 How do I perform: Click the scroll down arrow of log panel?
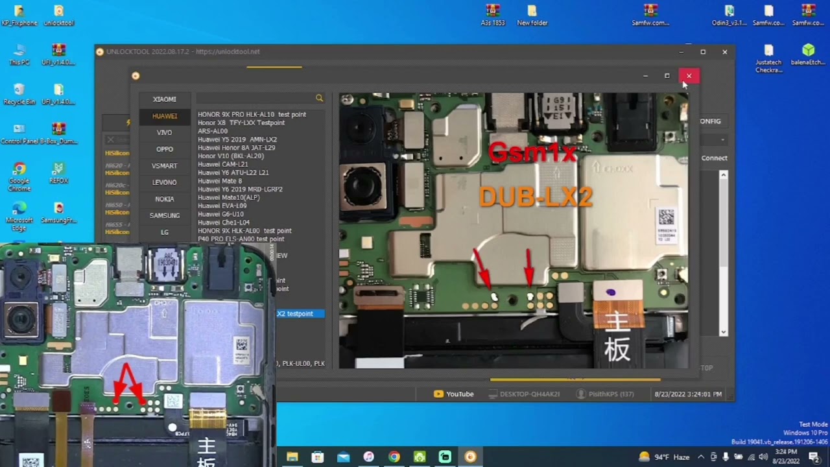tap(724, 332)
